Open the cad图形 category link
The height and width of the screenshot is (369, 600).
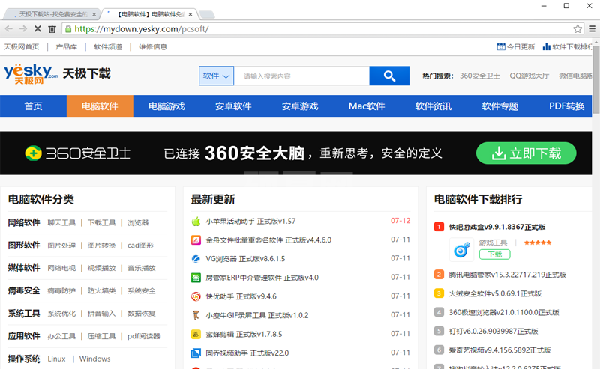pos(140,246)
